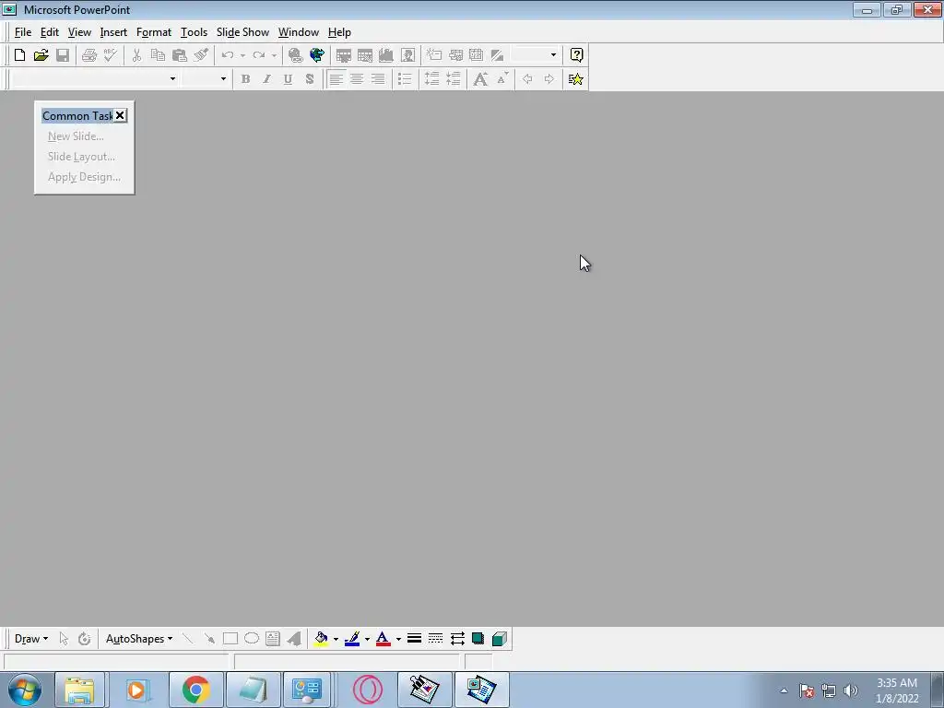The height and width of the screenshot is (708, 944).
Task: Open Google Chrome from the taskbar
Action: 195,690
